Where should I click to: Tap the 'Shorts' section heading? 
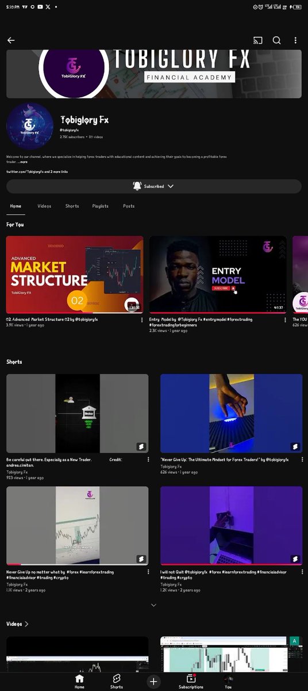pyautogui.click(x=14, y=362)
